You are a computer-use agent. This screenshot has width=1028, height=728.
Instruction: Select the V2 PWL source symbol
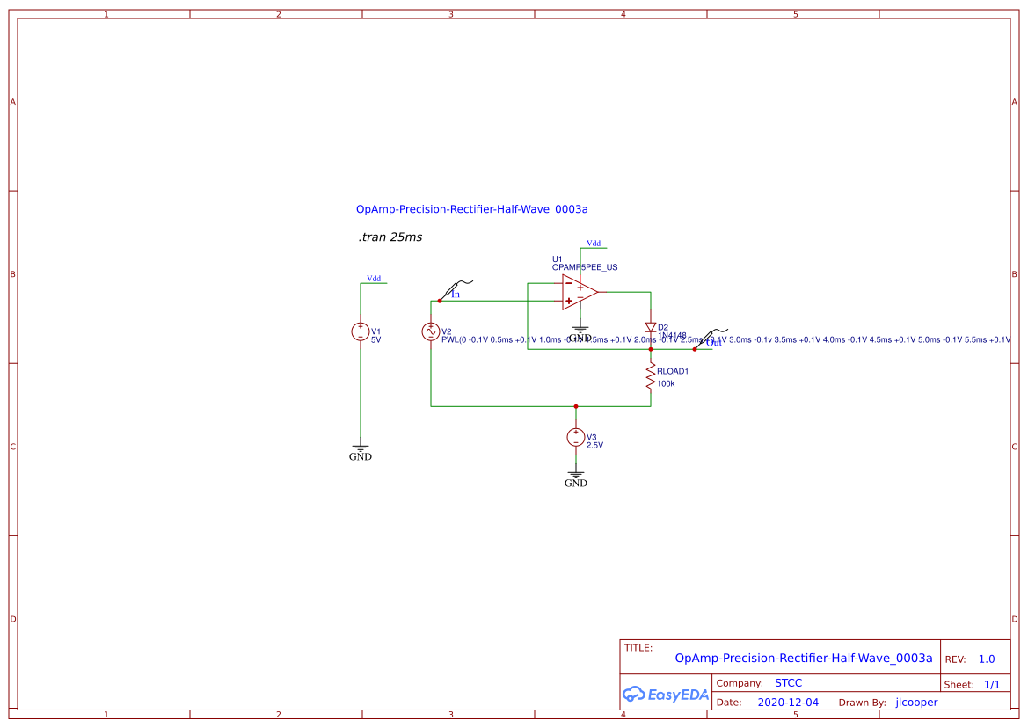(x=431, y=332)
